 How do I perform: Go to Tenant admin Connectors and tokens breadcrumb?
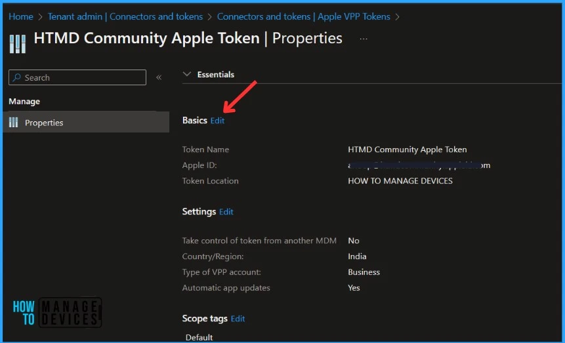coord(125,16)
